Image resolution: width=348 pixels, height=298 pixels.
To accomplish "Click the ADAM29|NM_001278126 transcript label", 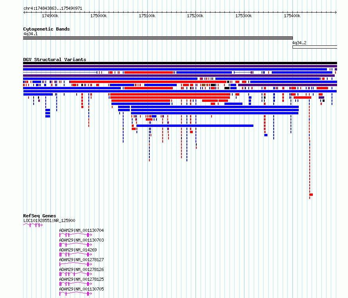I will pos(81,269).
